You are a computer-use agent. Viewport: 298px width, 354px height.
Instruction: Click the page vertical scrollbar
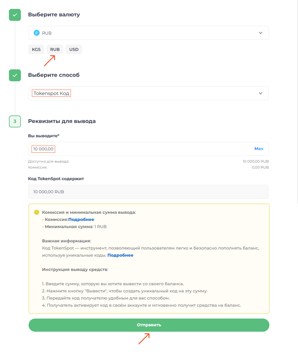click(x=297, y=102)
